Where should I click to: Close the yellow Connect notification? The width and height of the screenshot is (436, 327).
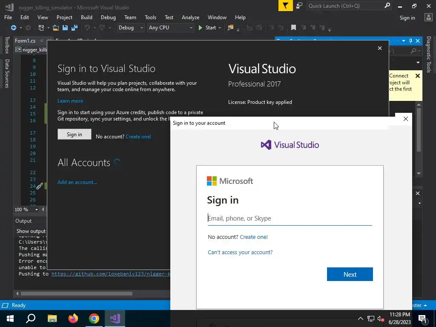pos(417,76)
